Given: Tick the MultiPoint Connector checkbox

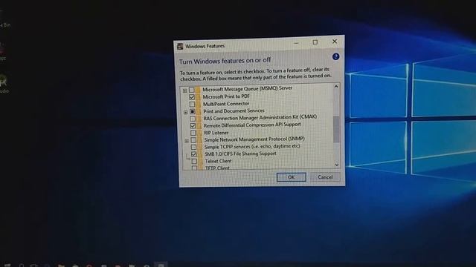Looking at the screenshot, I should (x=192, y=105).
